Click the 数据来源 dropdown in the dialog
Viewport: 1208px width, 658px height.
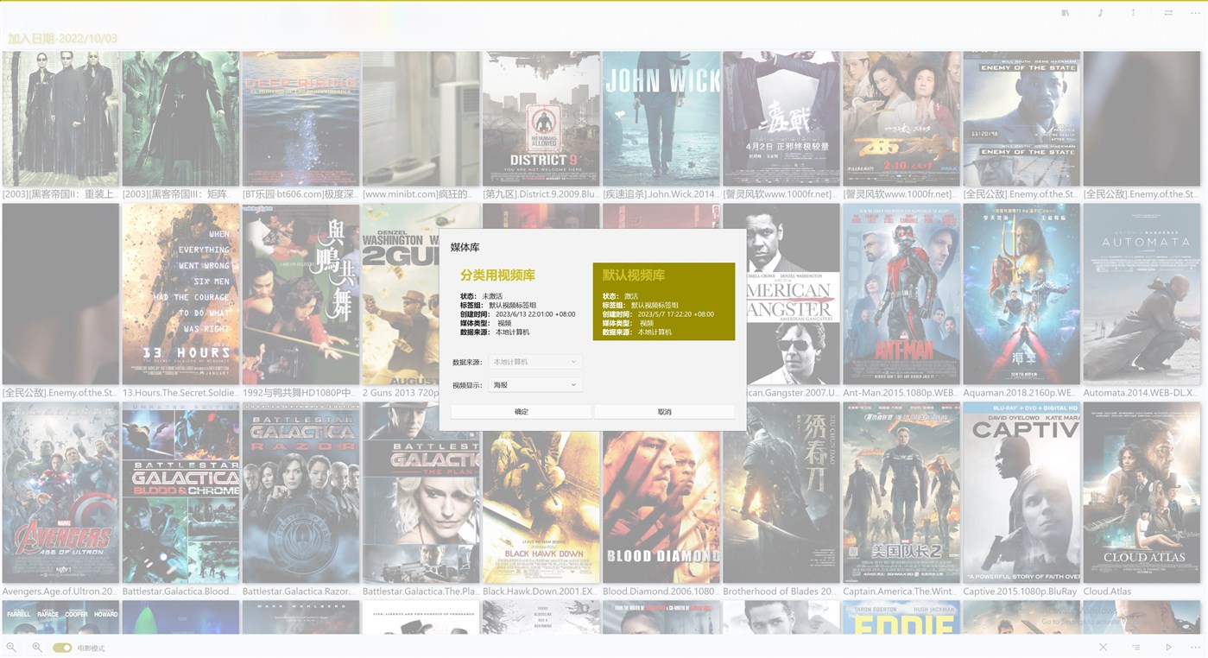click(534, 361)
